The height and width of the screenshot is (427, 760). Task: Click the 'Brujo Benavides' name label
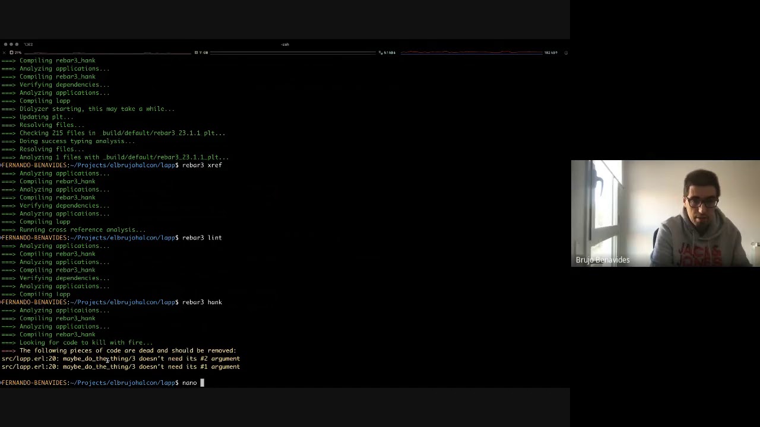click(x=603, y=260)
